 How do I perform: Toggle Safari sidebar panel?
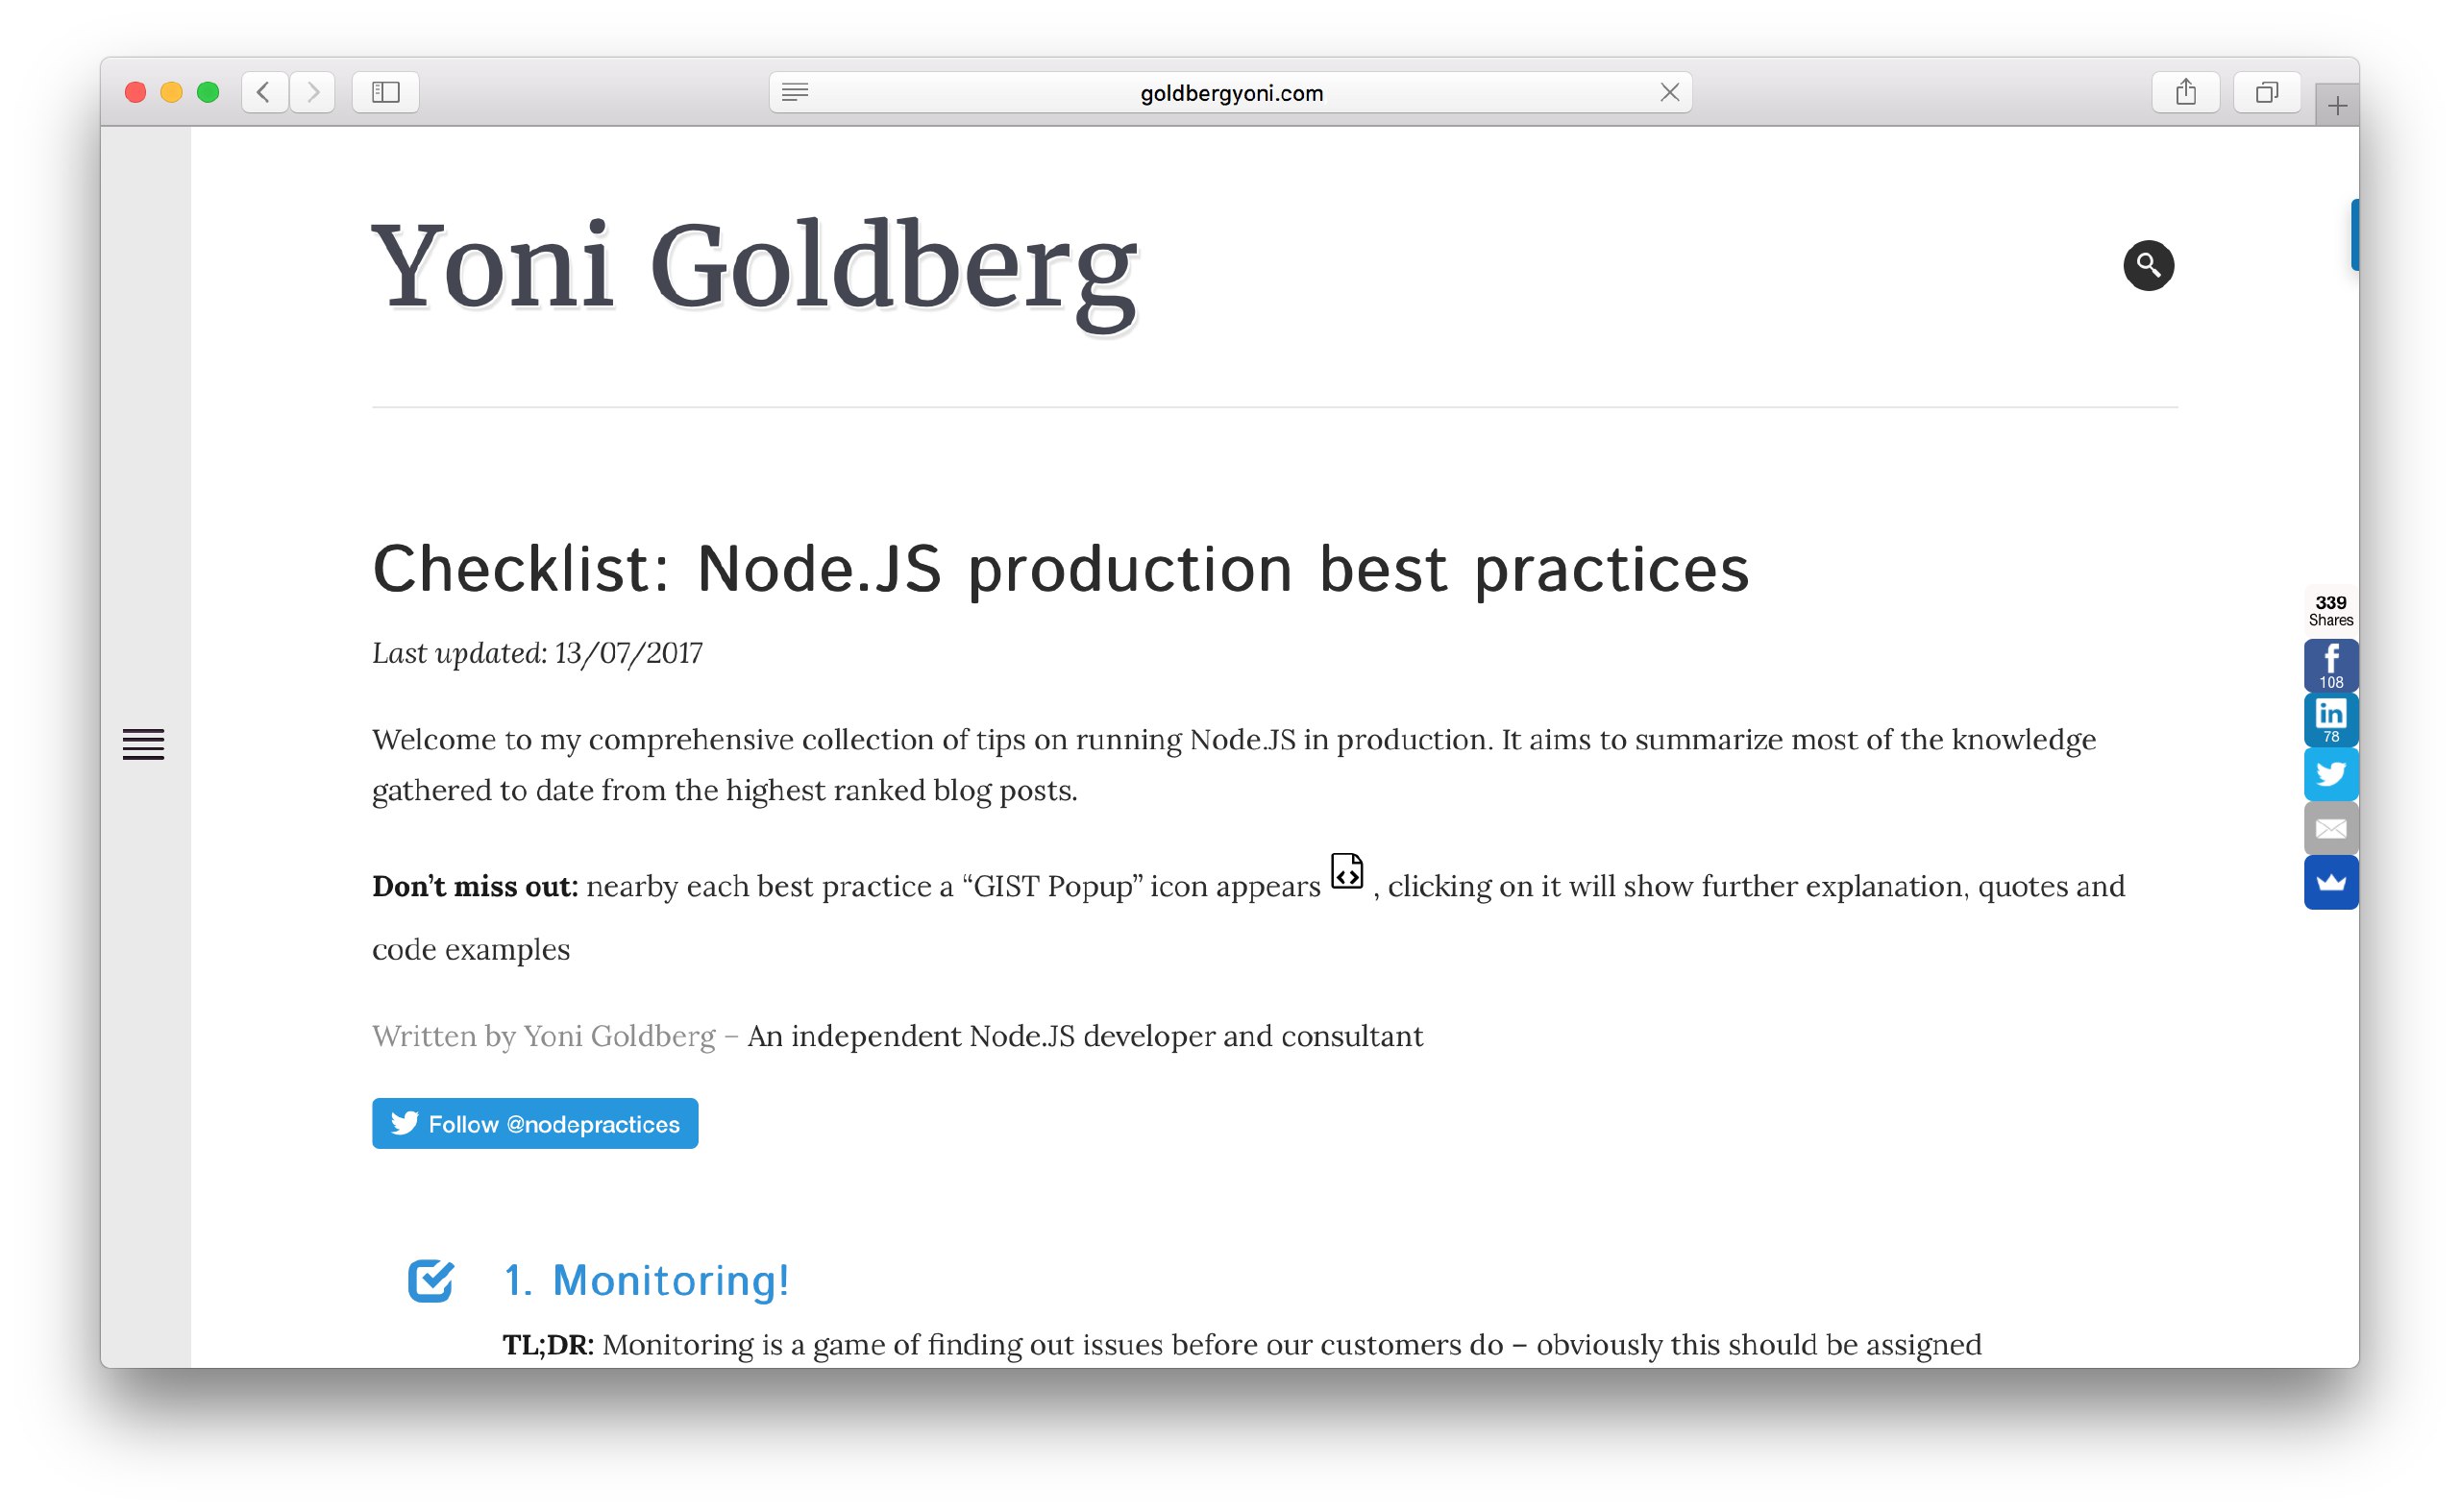click(x=385, y=92)
